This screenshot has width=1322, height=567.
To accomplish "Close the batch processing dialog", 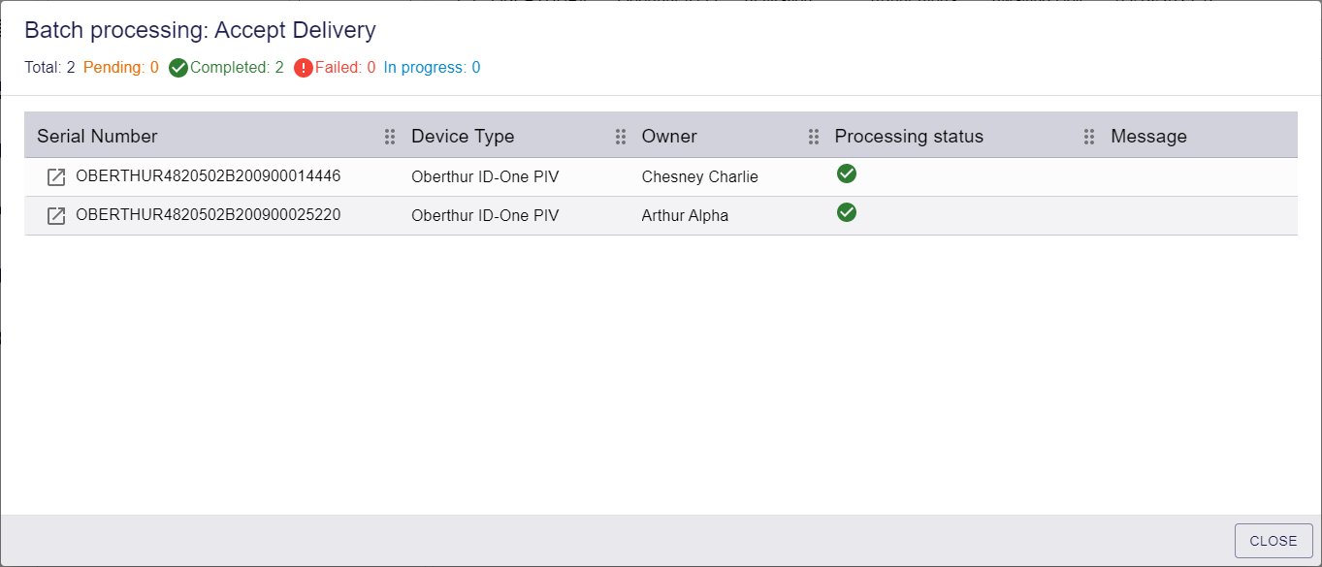I will pos(1274,541).
